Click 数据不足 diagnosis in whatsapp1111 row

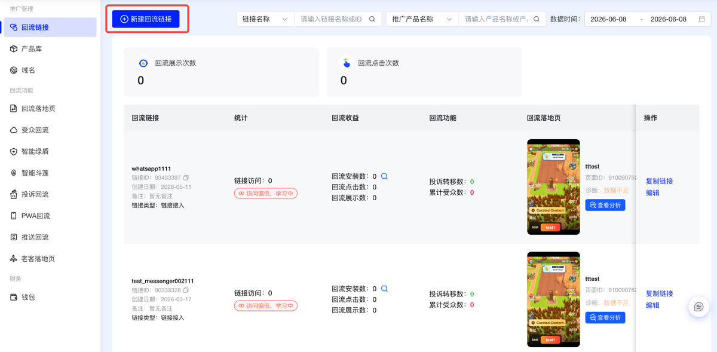coord(616,191)
